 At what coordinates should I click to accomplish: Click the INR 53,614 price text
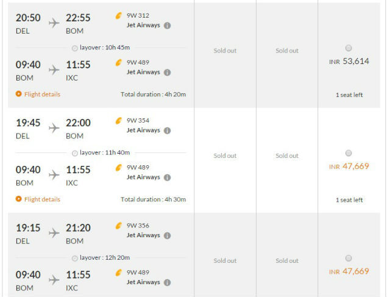[349, 61]
